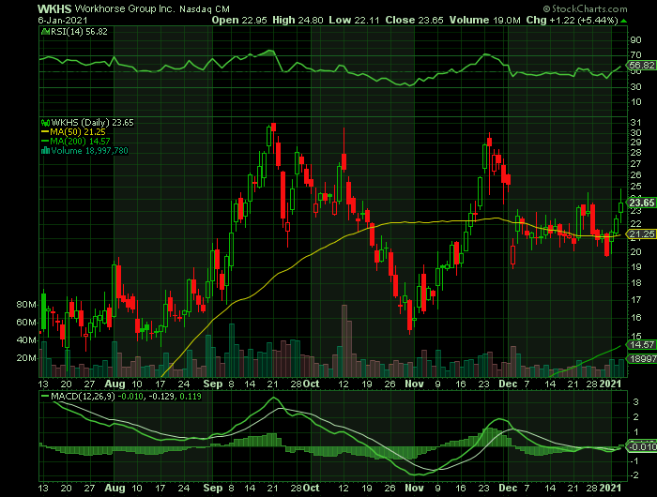
Task: Click the 'Chg +1.22 (+5.44%)' value
Action: pyautogui.click(x=573, y=20)
